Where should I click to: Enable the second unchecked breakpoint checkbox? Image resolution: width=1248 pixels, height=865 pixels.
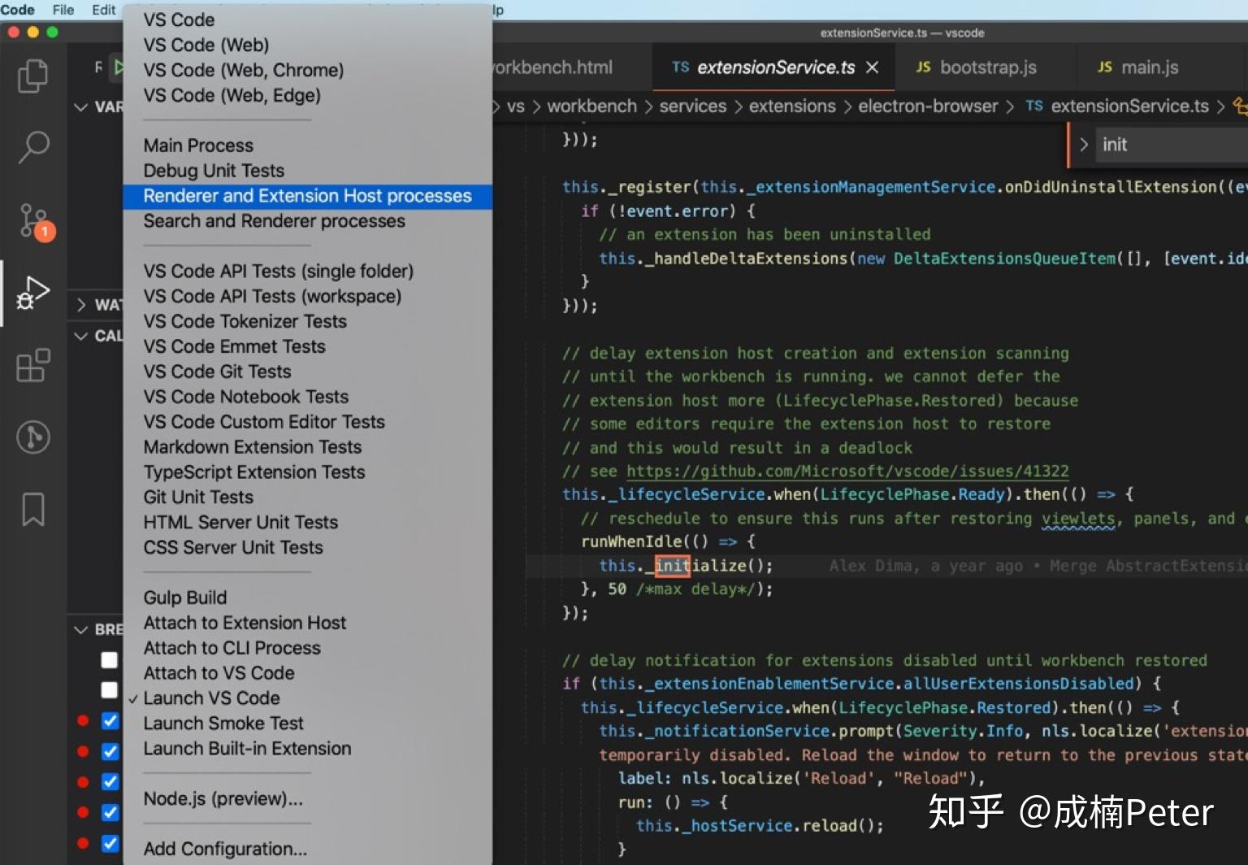click(110, 690)
